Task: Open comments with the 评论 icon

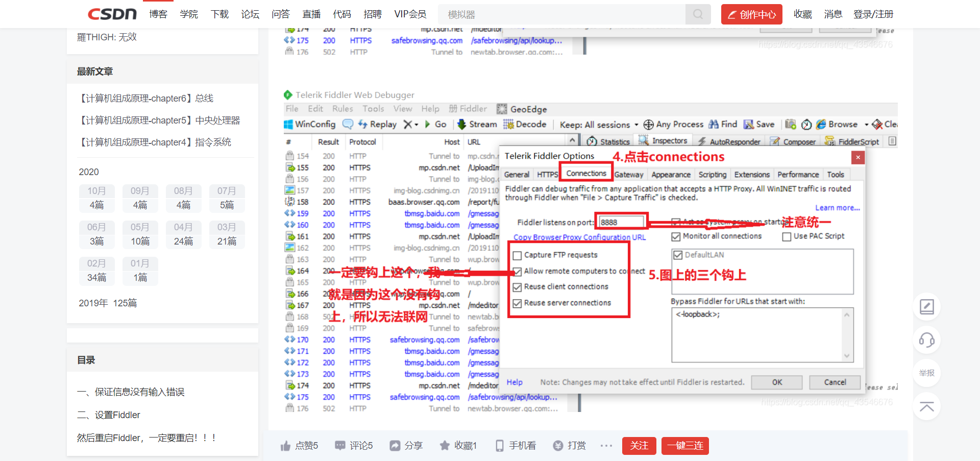Action: 340,445
